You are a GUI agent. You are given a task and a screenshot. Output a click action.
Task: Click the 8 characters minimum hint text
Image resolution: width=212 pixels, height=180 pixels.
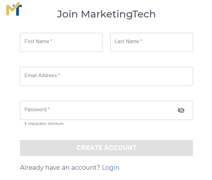44,124
